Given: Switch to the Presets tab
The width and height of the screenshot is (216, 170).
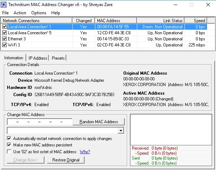Looking at the screenshot, I should point(58,58).
